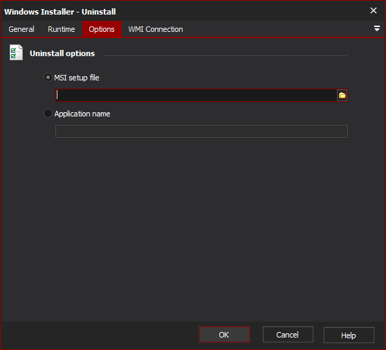Click the "MSI setup file" label text

coord(77,78)
